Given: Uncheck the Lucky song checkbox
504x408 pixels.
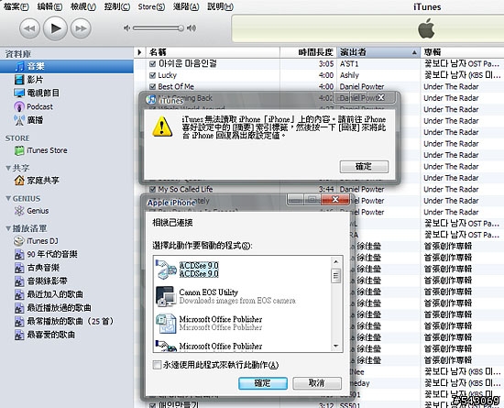Looking at the screenshot, I should (x=153, y=75).
